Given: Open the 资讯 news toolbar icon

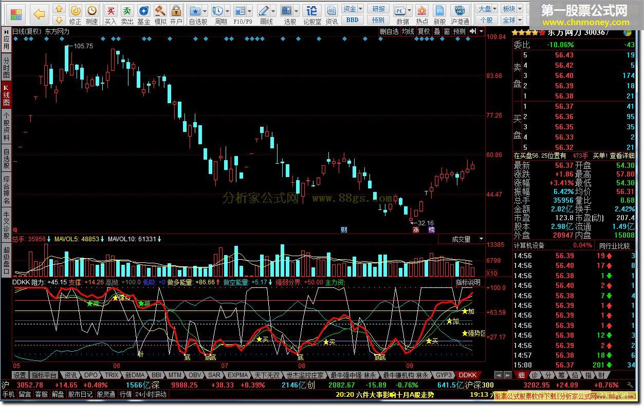Looking at the screenshot, I should coord(332,14).
